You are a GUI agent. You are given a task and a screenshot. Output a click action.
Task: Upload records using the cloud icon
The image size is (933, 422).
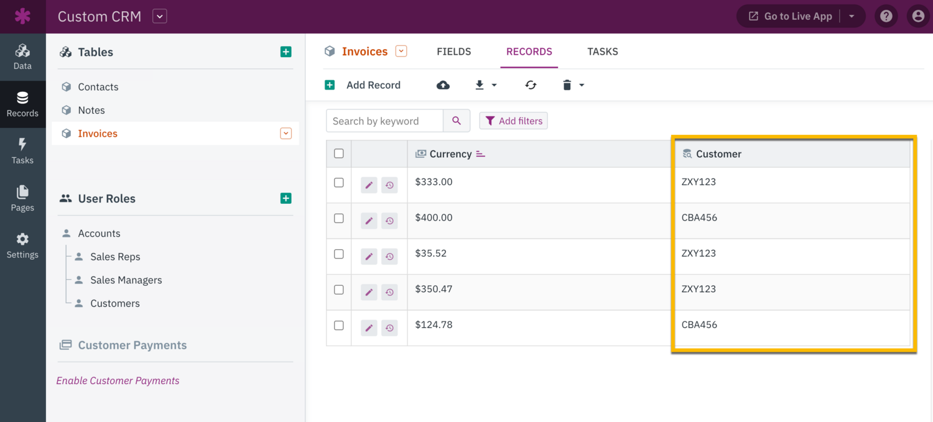click(x=443, y=85)
